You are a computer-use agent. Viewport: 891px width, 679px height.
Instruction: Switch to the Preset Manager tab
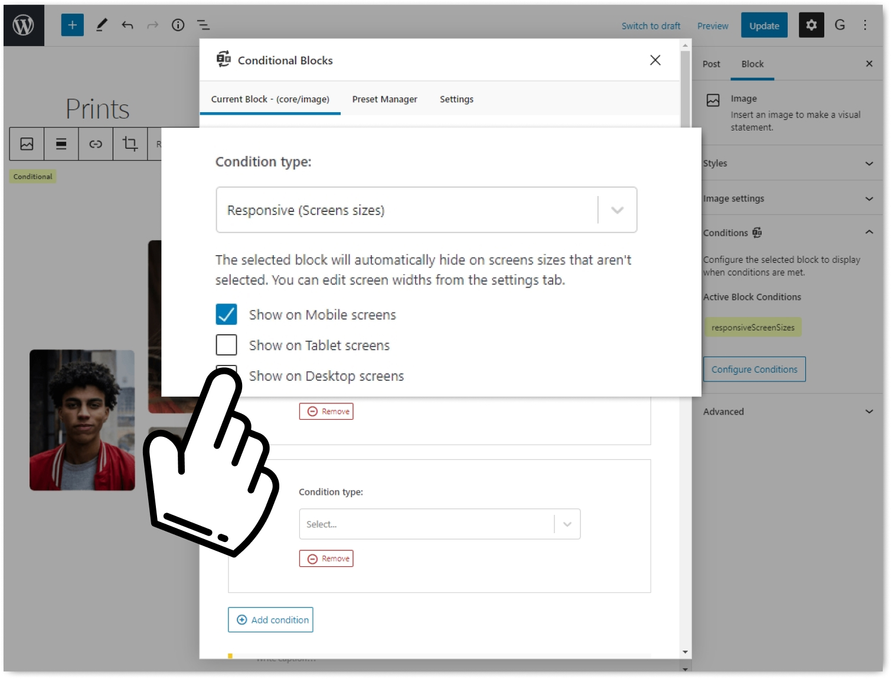[x=385, y=99]
